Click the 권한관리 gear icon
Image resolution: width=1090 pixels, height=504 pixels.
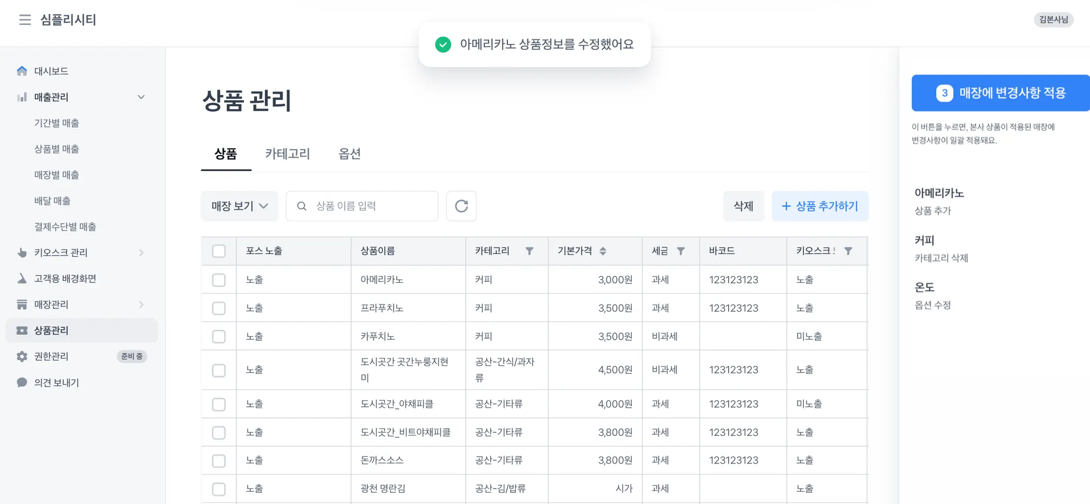coord(22,357)
